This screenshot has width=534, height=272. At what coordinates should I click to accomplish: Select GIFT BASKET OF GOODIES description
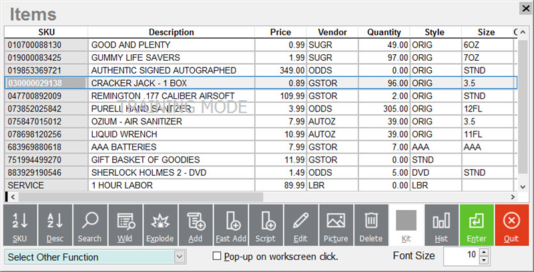click(x=172, y=160)
